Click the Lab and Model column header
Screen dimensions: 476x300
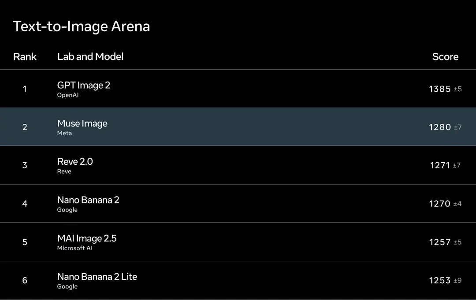pyautogui.click(x=90, y=56)
